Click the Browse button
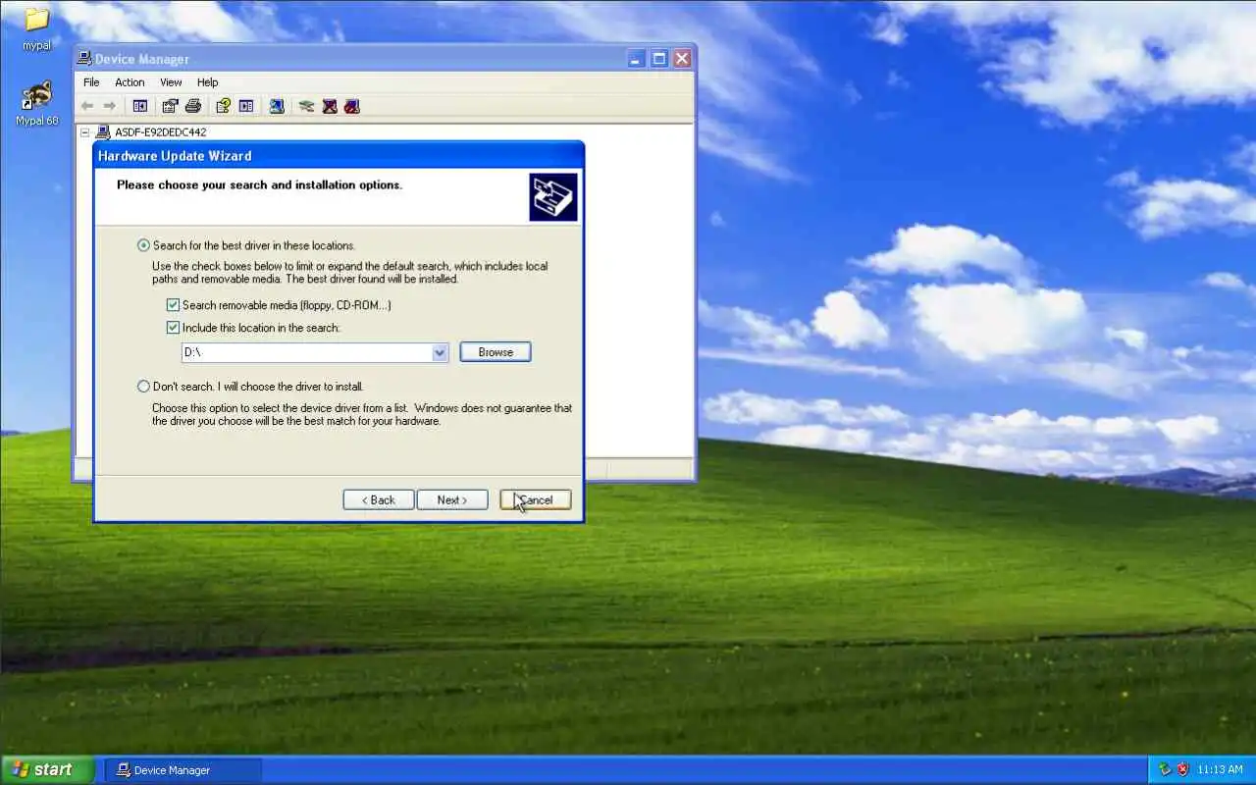 pyautogui.click(x=496, y=352)
